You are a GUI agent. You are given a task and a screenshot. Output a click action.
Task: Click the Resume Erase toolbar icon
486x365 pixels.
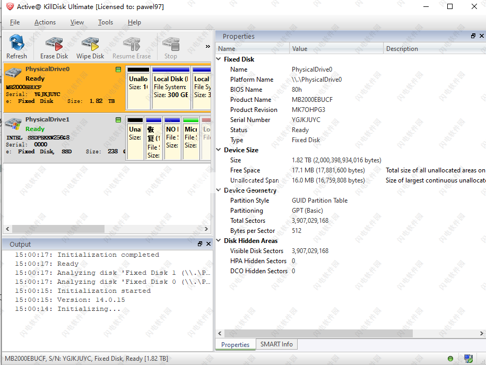click(x=132, y=47)
